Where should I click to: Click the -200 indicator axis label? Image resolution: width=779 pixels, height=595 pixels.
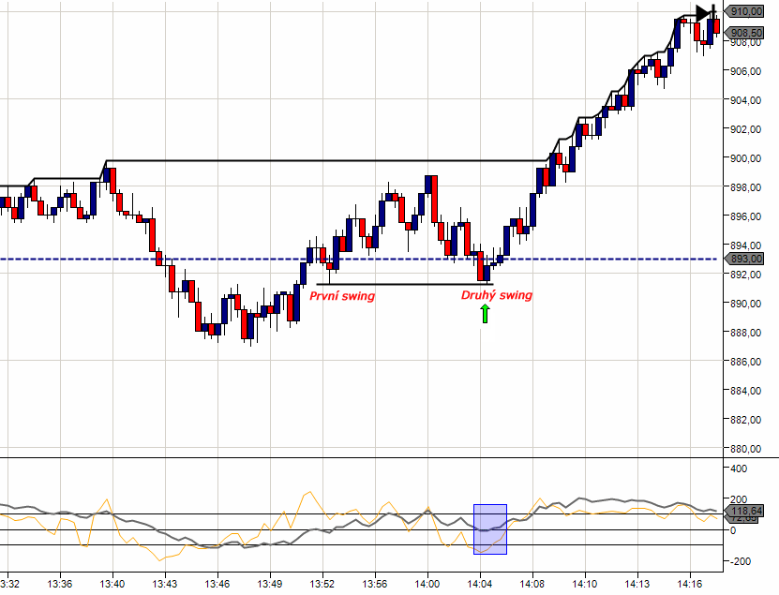coord(740,561)
